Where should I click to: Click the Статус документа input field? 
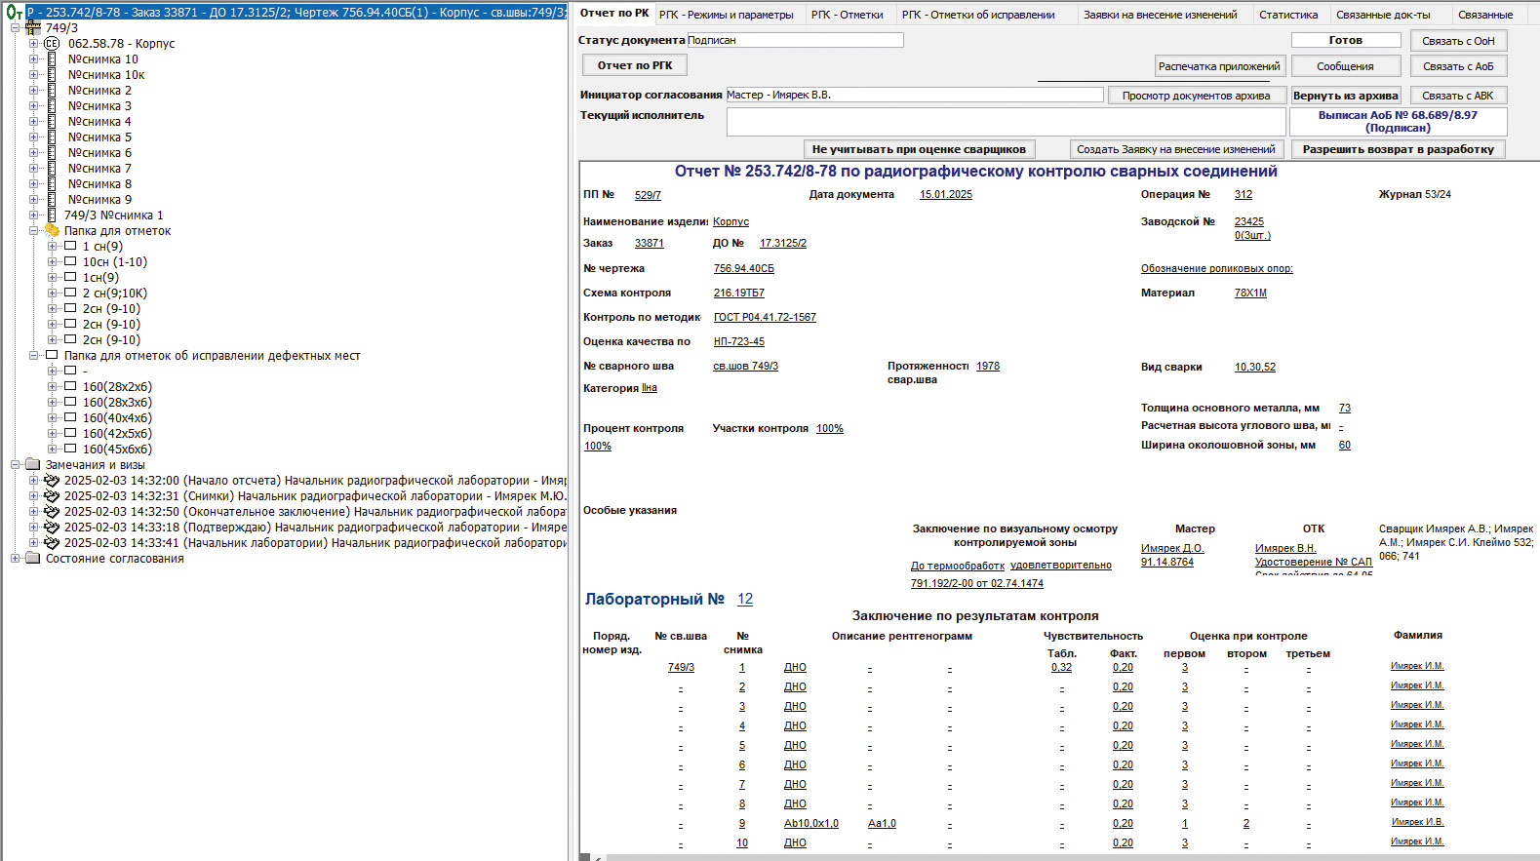pyautogui.click(x=795, y=40)
